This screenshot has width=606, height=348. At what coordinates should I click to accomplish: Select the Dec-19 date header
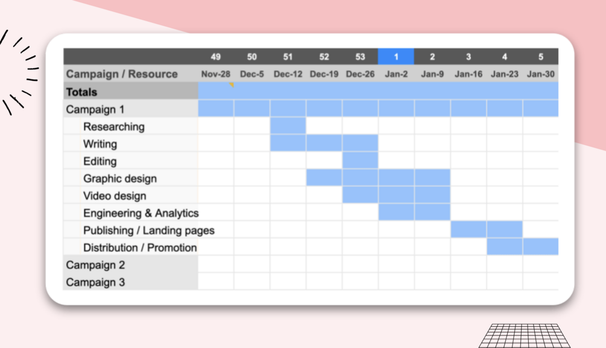coord(324,74)
